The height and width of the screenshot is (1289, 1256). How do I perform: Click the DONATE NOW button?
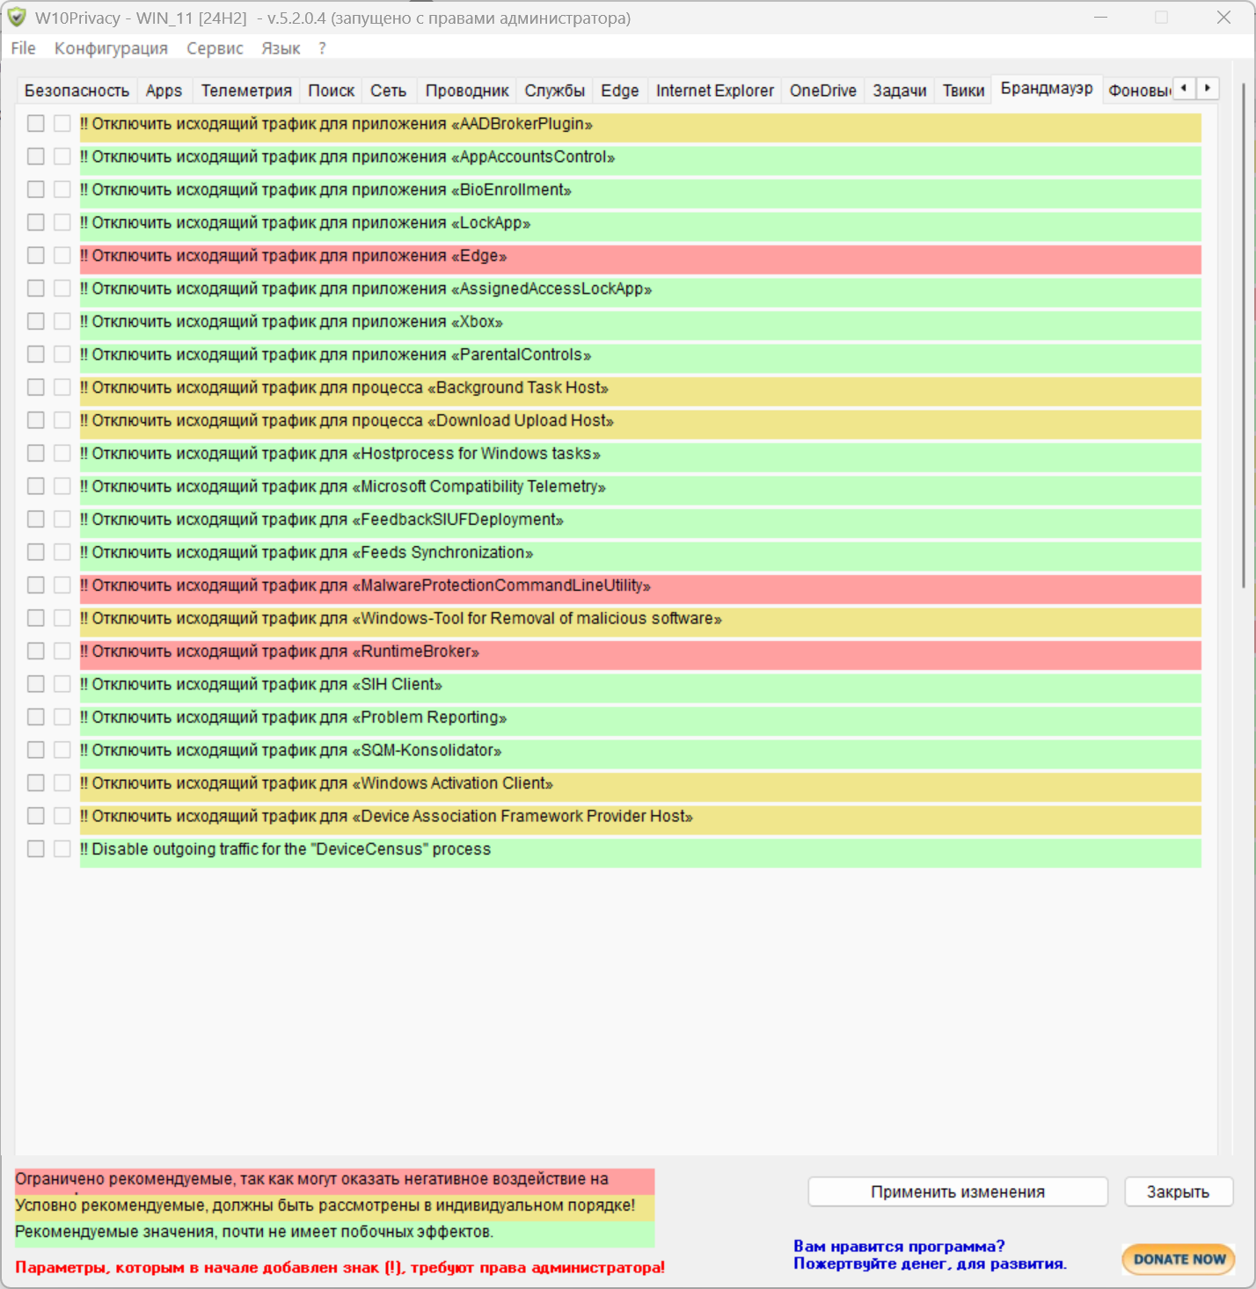1179,1259
